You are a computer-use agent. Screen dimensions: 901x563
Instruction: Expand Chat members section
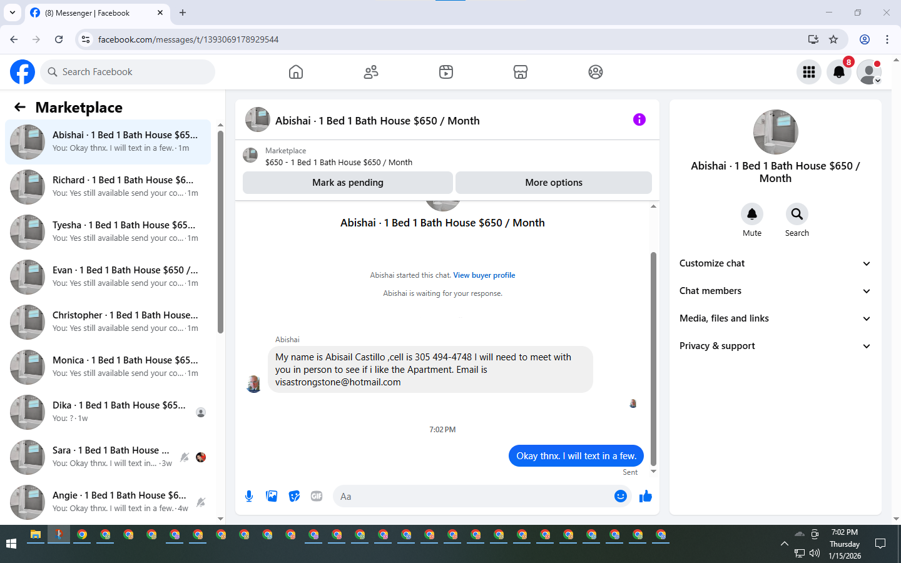click(775, 291)
